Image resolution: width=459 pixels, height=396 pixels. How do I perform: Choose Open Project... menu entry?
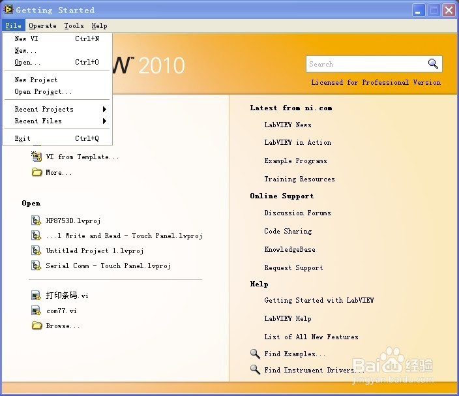tap(57, 92)
